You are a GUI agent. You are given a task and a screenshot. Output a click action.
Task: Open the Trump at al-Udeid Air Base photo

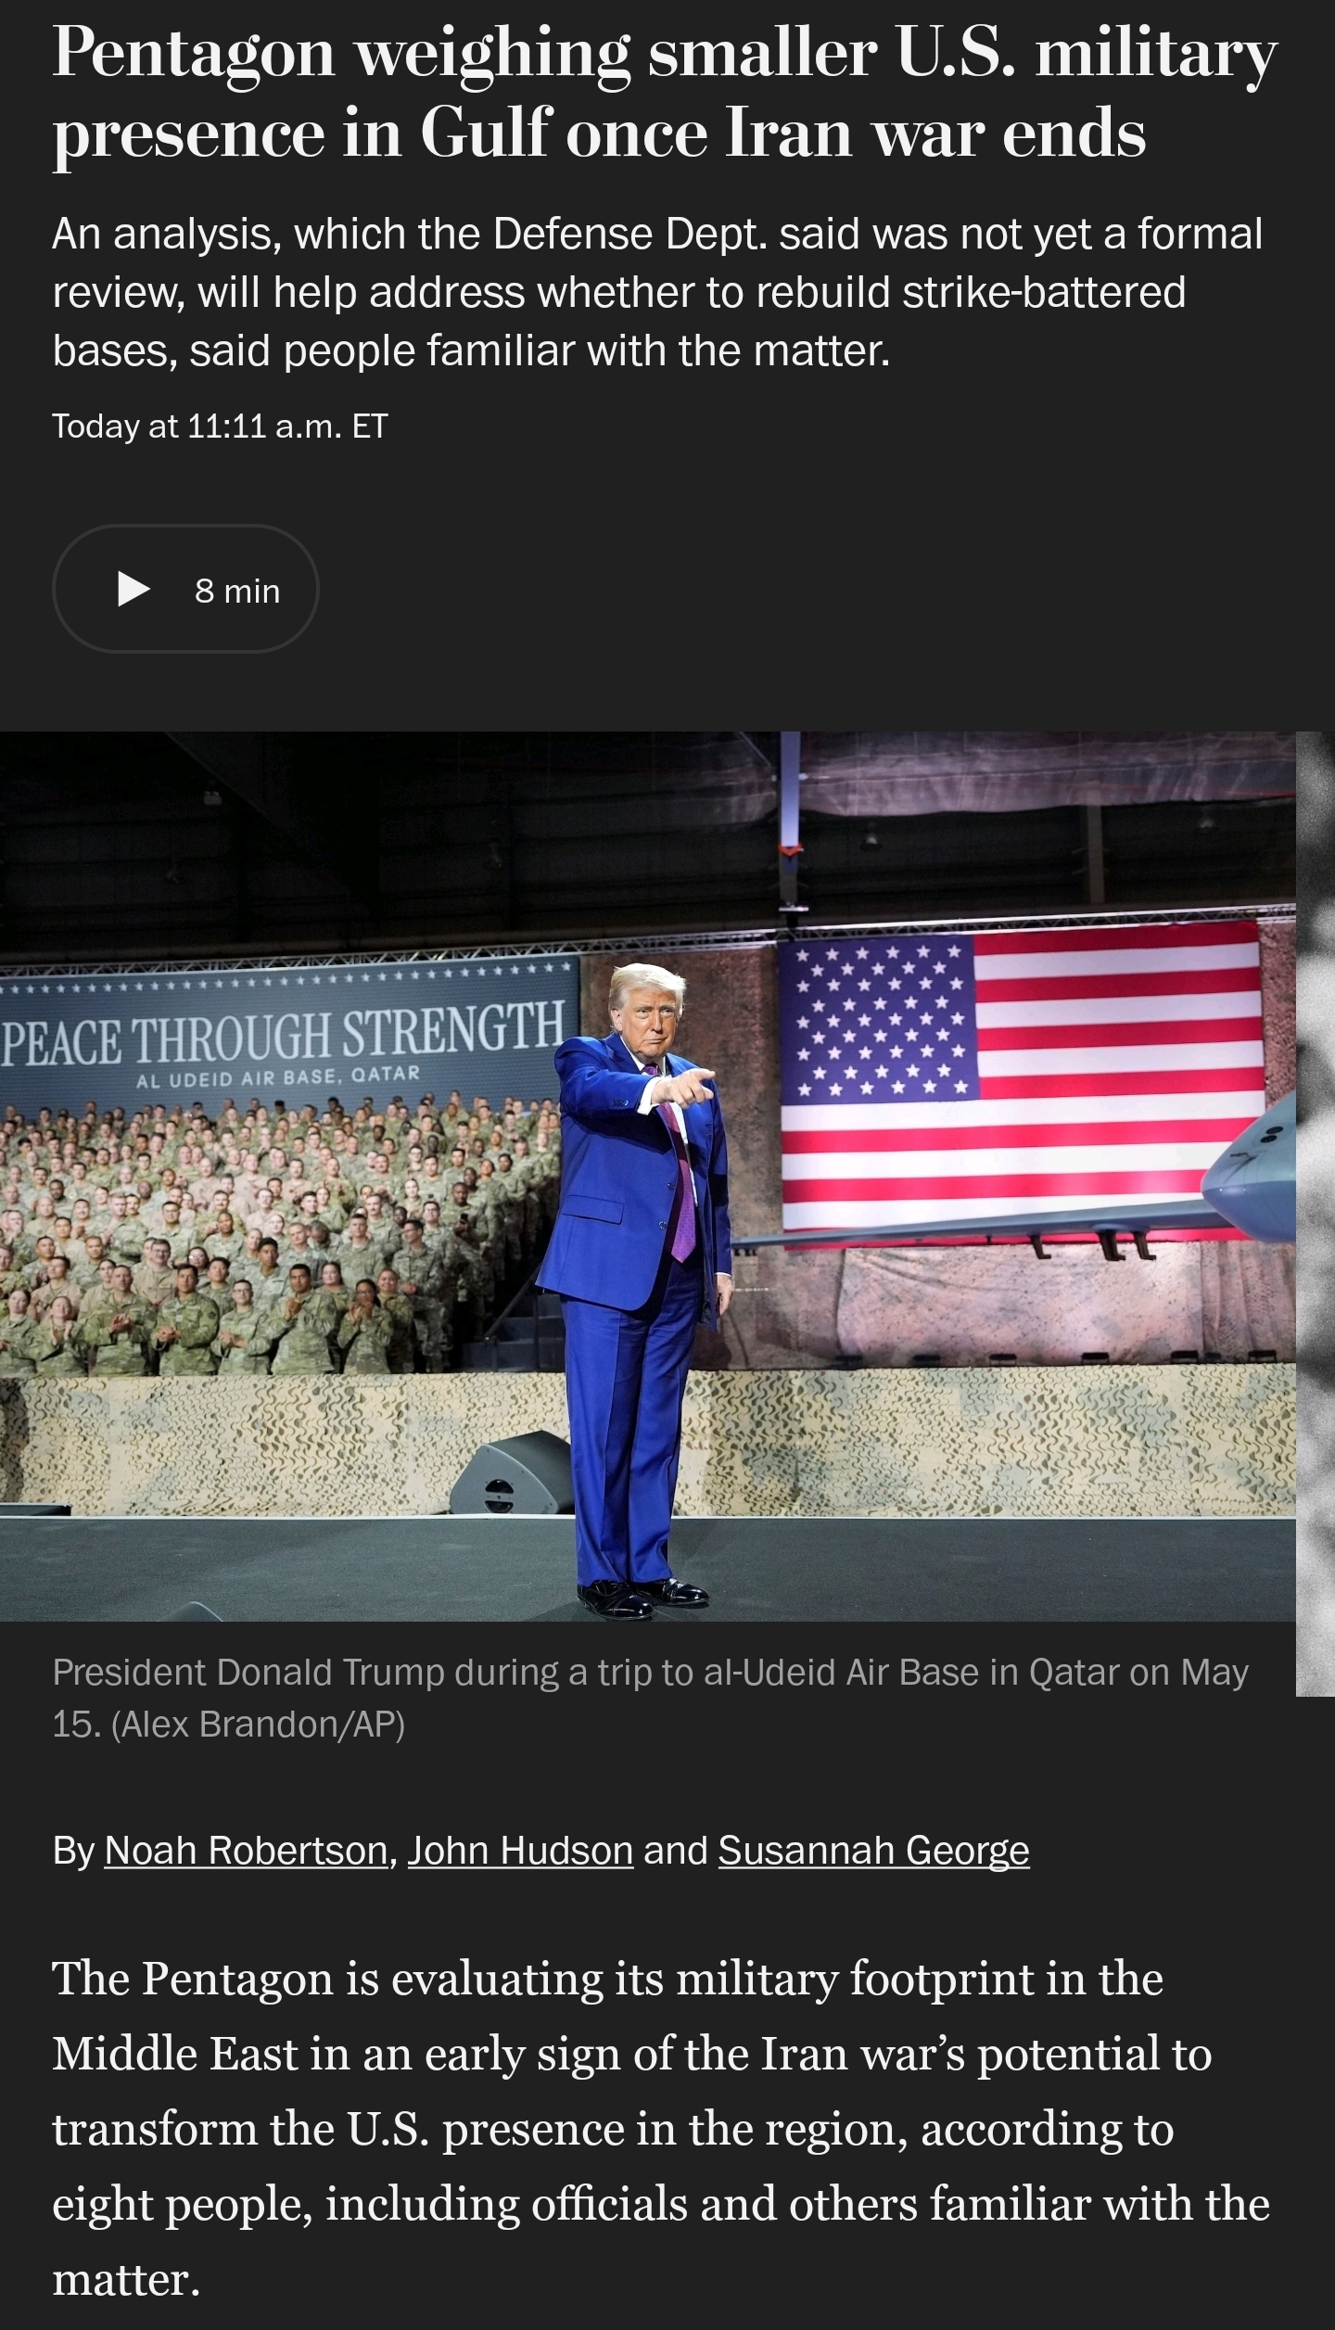[x=648, y=1177]
